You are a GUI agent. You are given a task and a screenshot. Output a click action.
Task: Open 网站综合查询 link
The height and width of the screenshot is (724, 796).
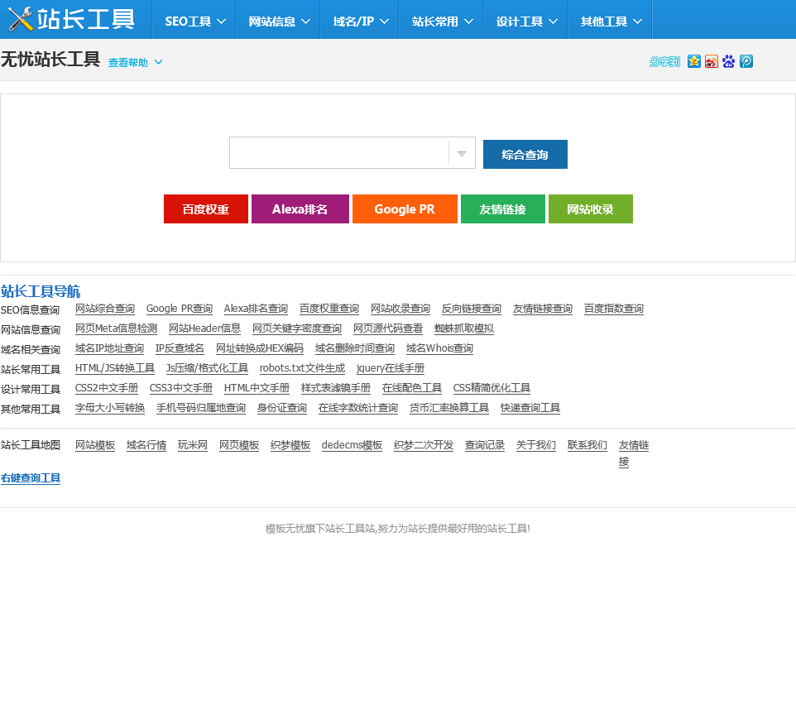click(x=105, y=309)
